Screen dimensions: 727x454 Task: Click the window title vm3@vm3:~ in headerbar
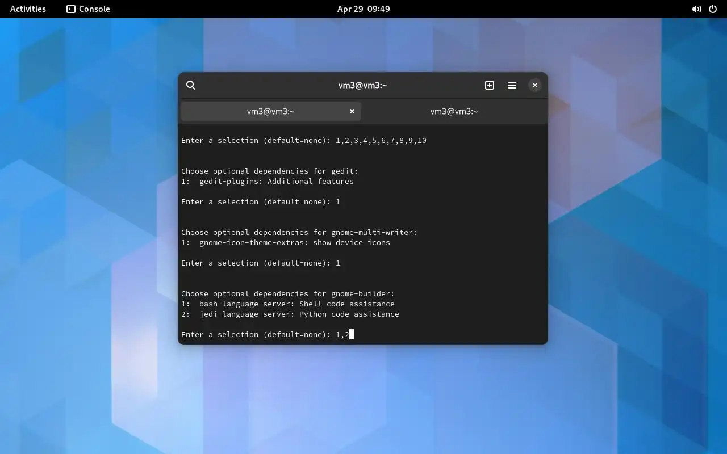pos(362,85)
